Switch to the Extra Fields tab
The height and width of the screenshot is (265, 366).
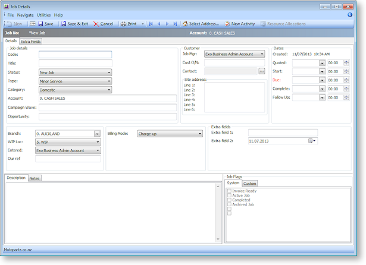(31, 42)
